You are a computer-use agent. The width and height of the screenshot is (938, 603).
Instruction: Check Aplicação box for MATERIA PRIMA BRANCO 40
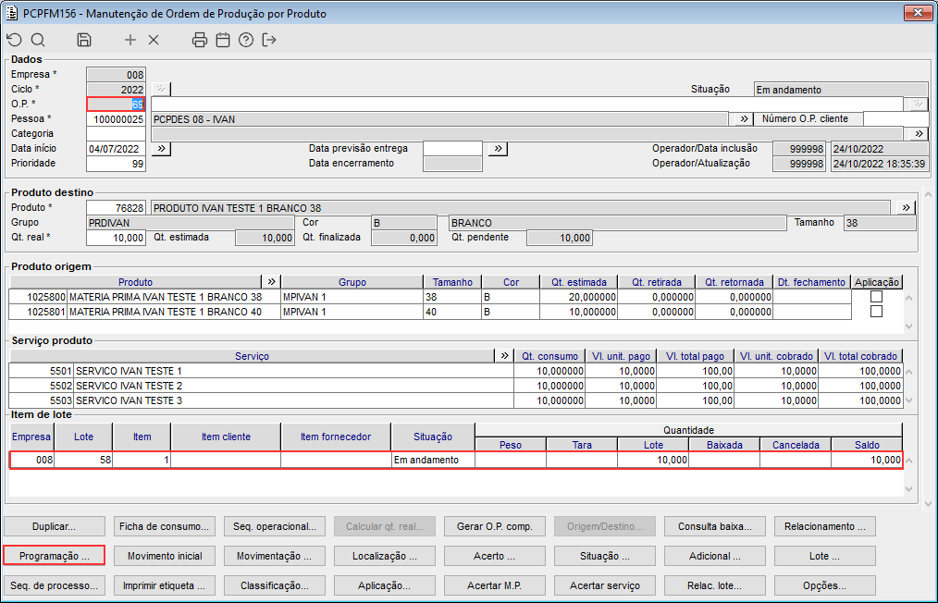pos(876,312)
